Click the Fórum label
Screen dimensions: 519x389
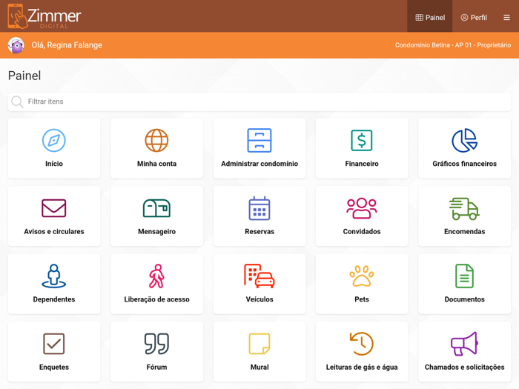[x=156, y=368]
